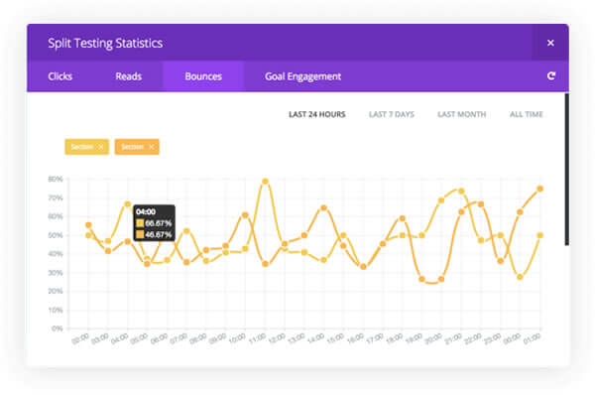Open the Goal Engagement tab
595x395 pixels.
point(302,76)
